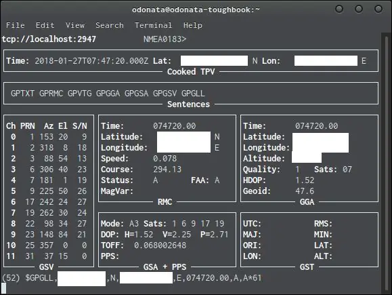Click the GPVTG sentence name
This screenshot has width=392, height=295.
pos(79,94)
